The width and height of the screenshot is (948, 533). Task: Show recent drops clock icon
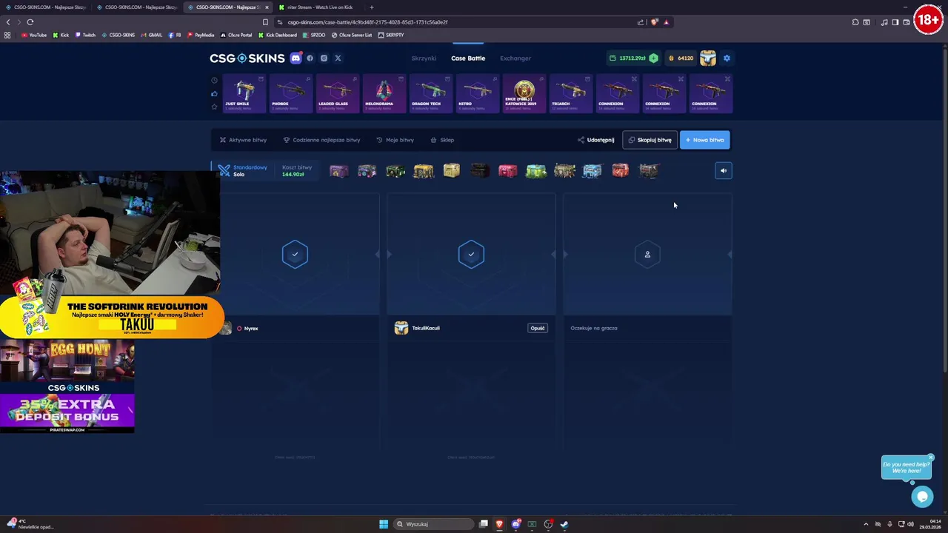tap(215, 80)
